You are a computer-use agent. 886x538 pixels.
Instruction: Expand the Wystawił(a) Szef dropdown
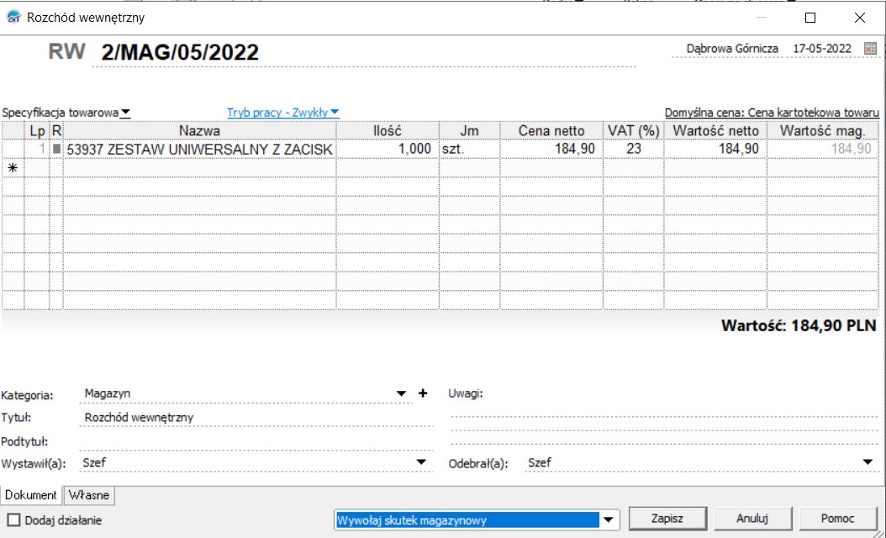[421, 462]
